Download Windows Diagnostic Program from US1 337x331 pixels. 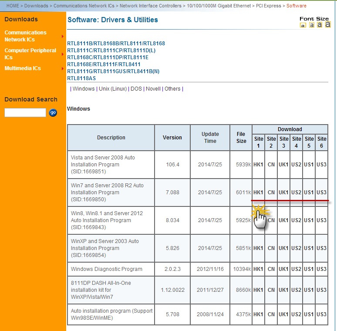click(309, 269)
